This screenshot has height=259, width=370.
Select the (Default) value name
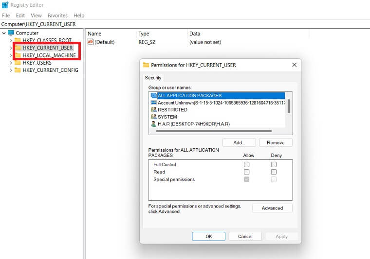coord(105,42)
